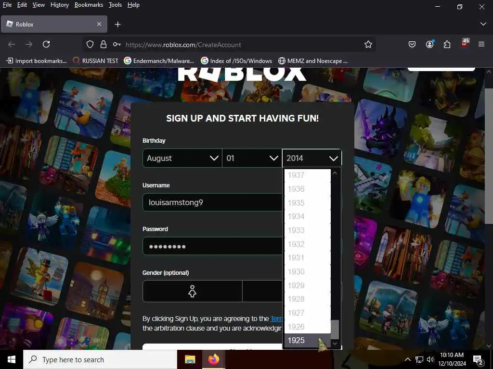Image resolution: width=493 pixels, height=369 pixels.
Task: Click the Firefox taskbar icon
Action: tap(213, 359)
